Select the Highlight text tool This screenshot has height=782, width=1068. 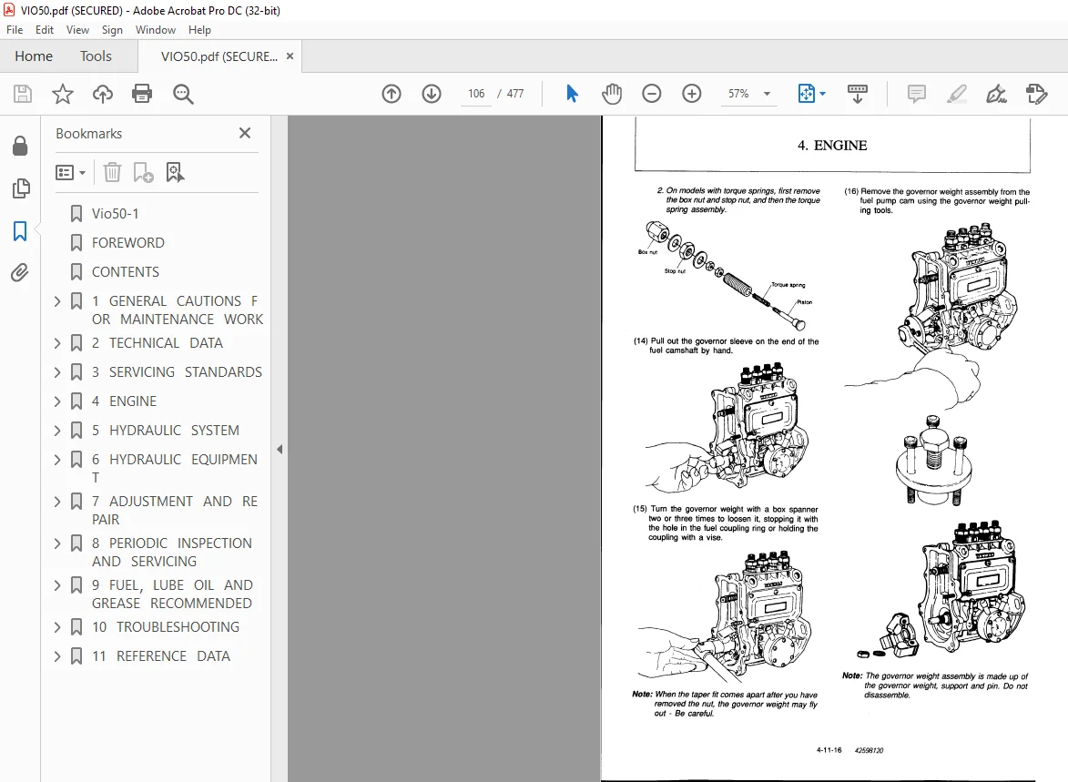(x=957, y=94)
